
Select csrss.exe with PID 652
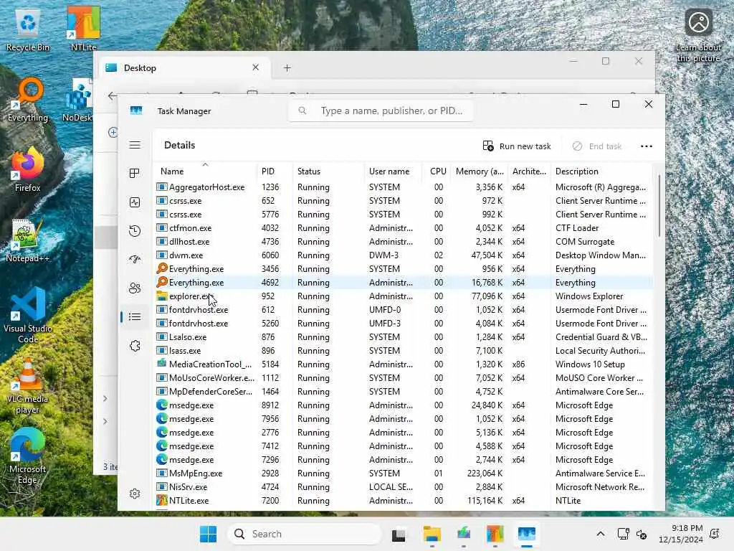pyautogui.click(x=403, y=201)
